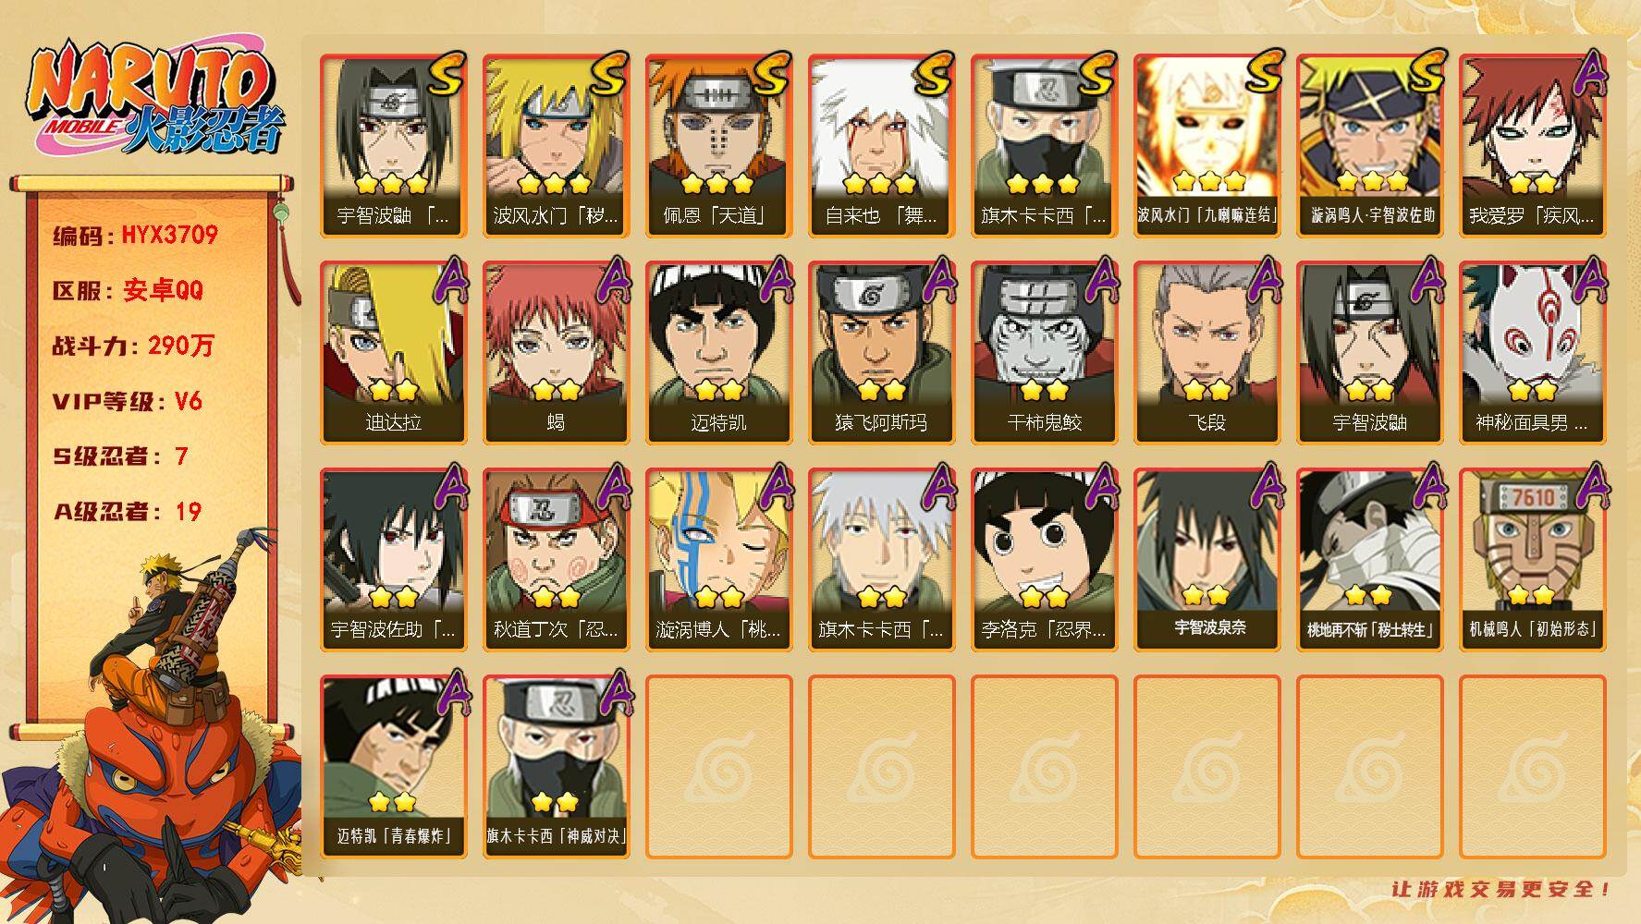Open the 宇智波泉奈 ninja card
The width and height of the screenshot is (1641, 924).
click(1206, 559)
